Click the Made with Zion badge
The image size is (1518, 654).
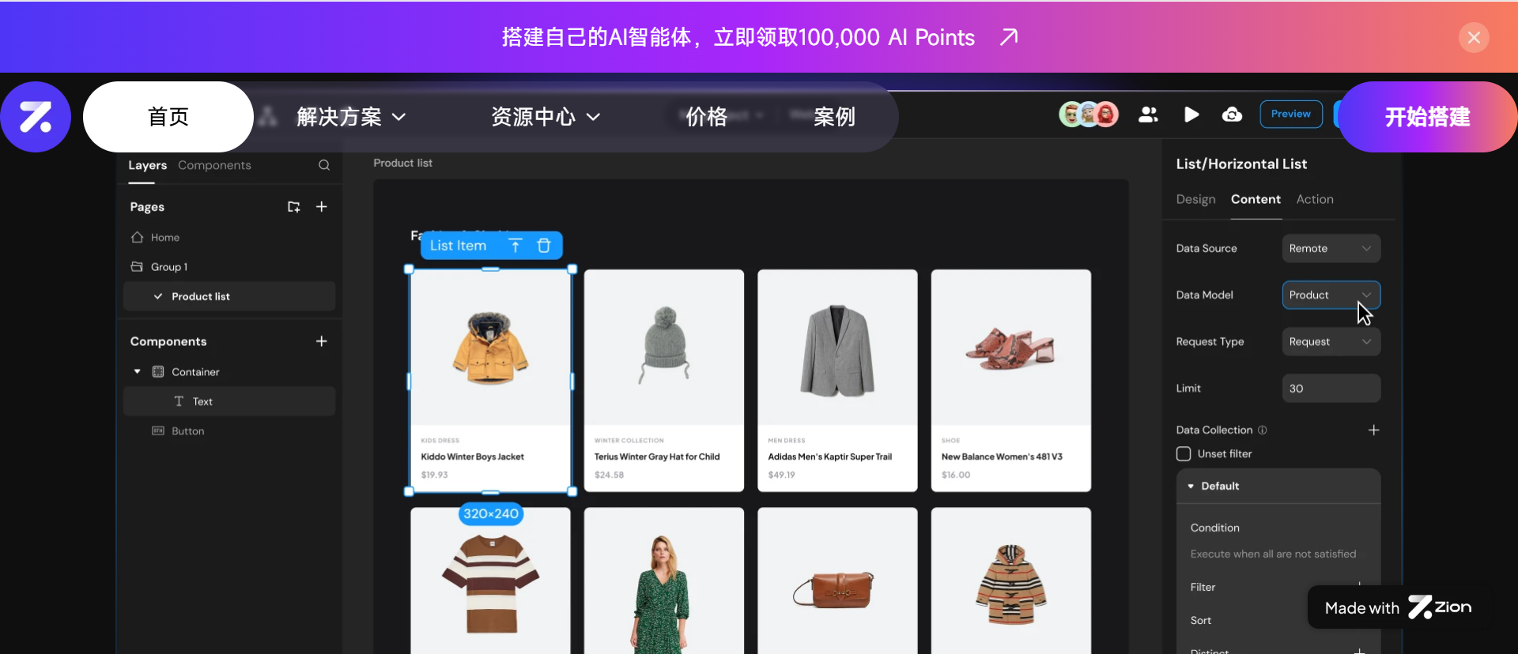(1398, 607)
